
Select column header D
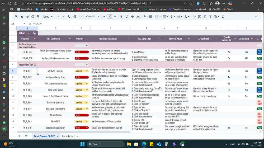pyautogui.click(x=110, y=28)
